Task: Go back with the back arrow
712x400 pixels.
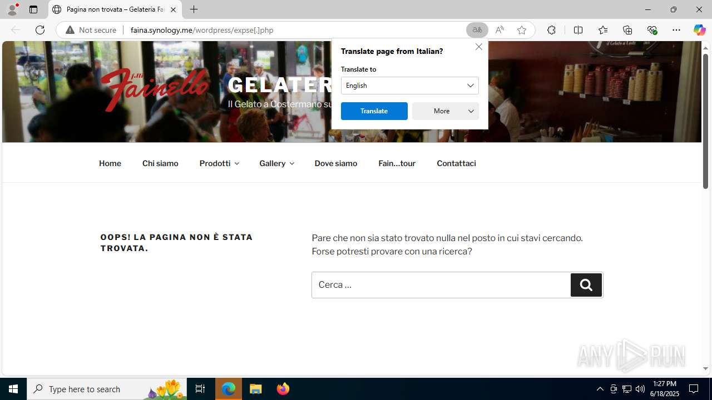Action: [16, 30]
